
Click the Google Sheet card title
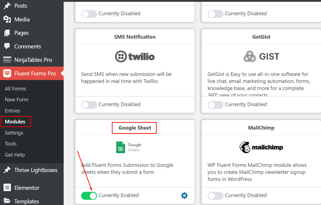tap(135, 128)
